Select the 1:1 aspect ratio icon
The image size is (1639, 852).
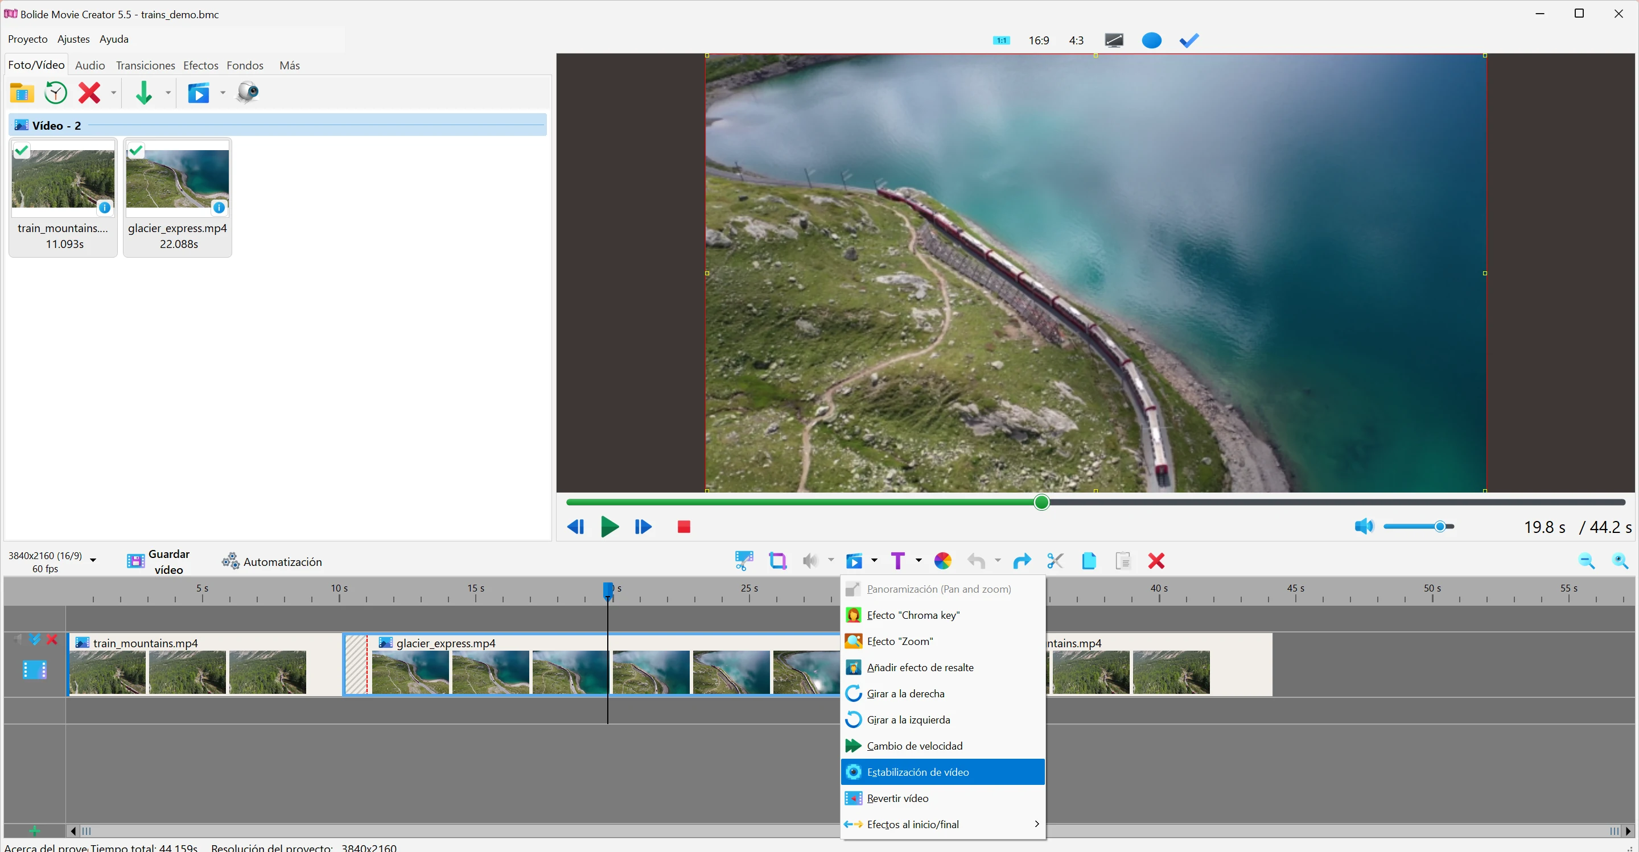point(1001,41)
